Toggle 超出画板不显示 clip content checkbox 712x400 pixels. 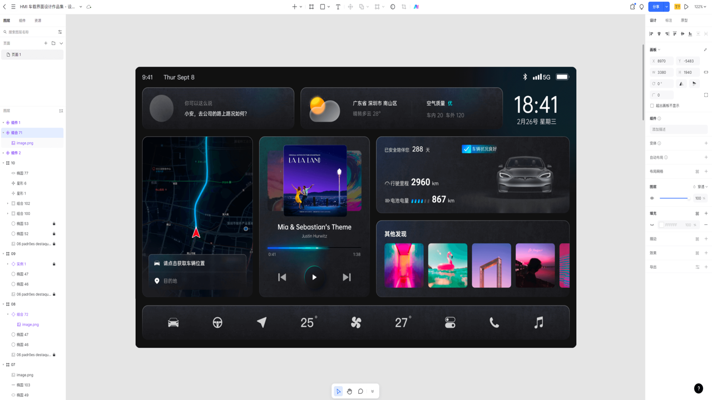[x=652, y=106]
